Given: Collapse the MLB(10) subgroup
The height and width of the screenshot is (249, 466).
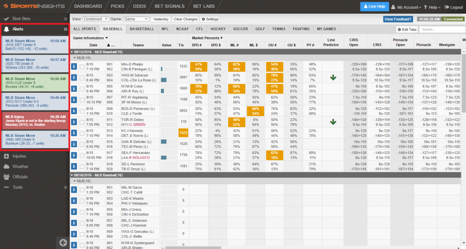Looking at the screenshot, I should 75,58.
